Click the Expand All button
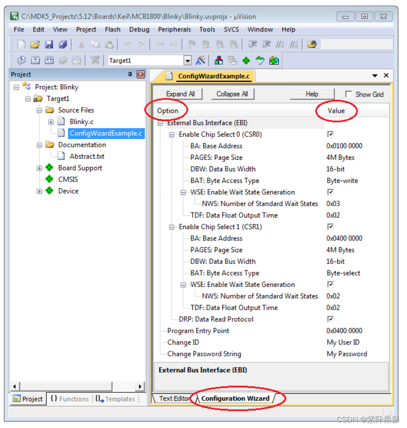This screenshot has width=407, height=428. (x=181, y=93)
